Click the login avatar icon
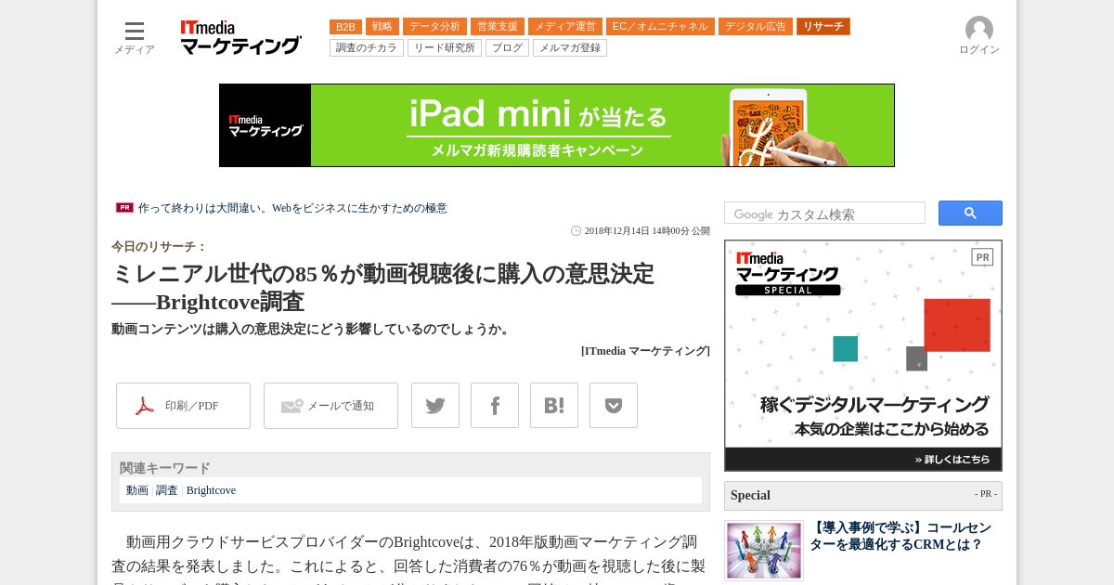The width and height of the screenshot is (1114, 585). pyautogui.click(x=978, y=30)
